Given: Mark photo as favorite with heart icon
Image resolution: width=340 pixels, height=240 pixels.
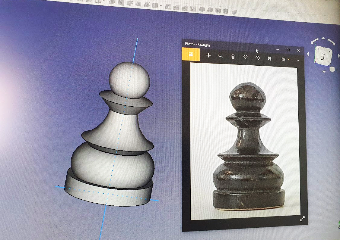Looking at the screenshot, I should click(245, 57).
